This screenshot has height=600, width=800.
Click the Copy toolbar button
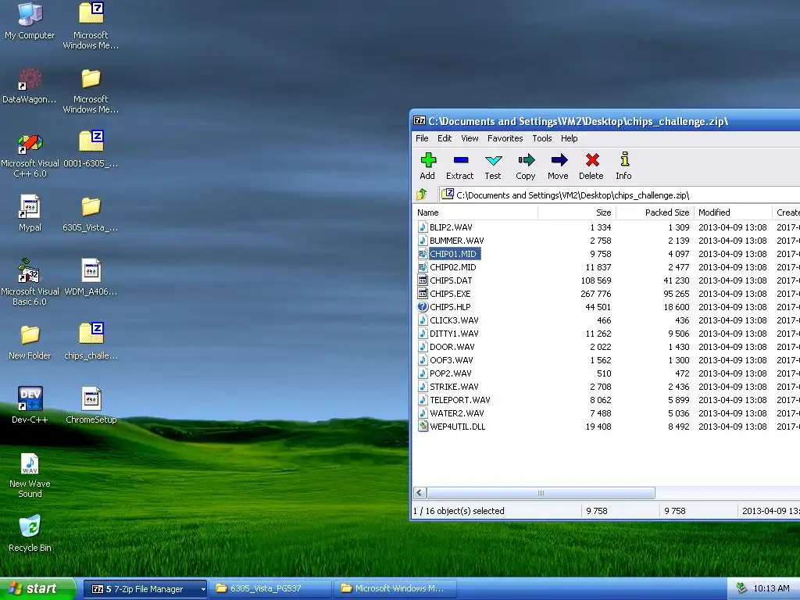(526, 166)
